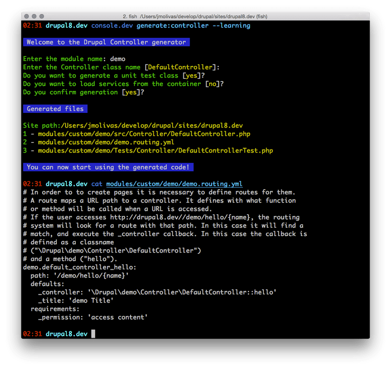
Task: Click 'You can now start using the generated code!' banner
Action: (x=108, y=167)
